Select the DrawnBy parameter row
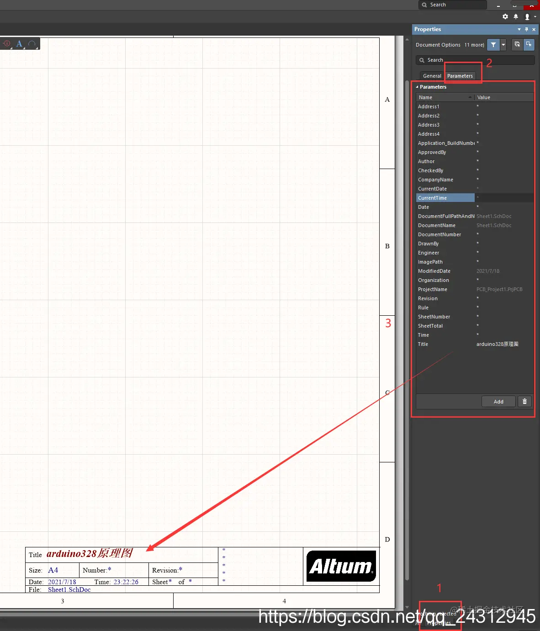The width and height of the screenshot is (540, 631). click(475, 244)
